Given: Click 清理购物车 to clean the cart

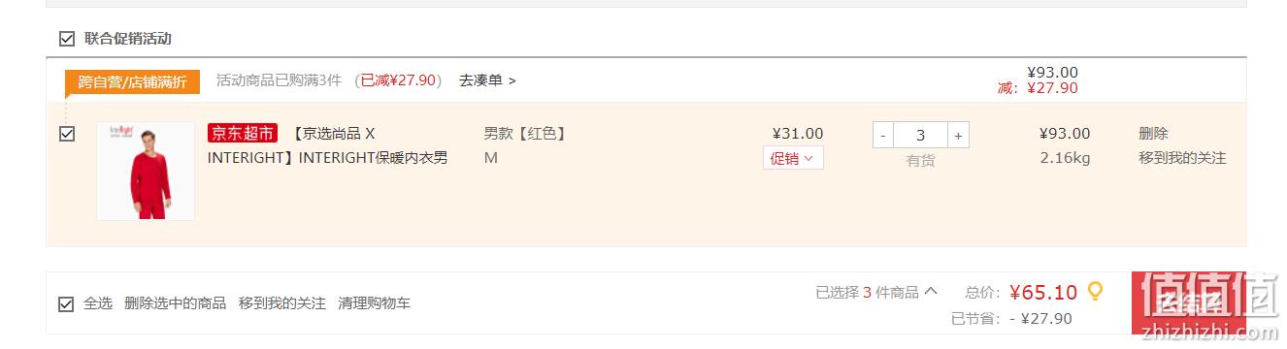Looking at the screenshot, I should tap(374, 303).
